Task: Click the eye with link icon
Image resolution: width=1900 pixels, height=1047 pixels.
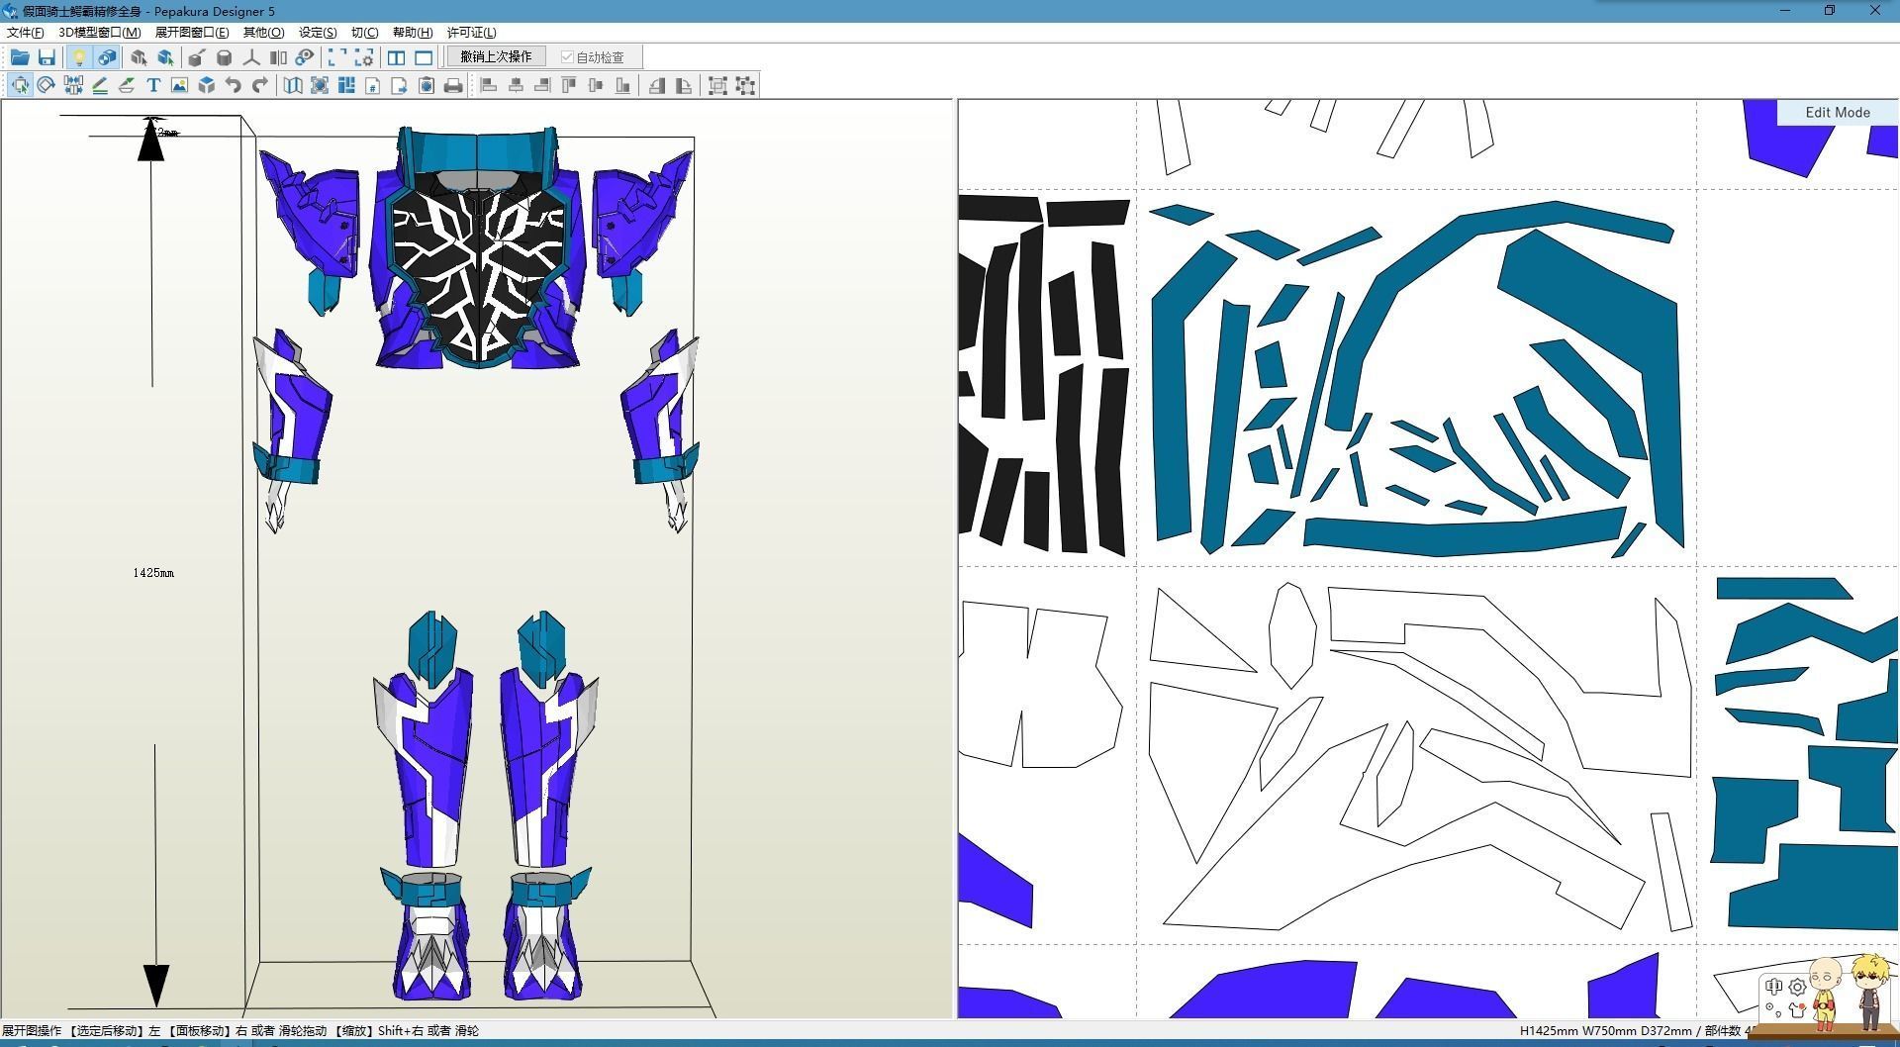Action: [x=305, y=57]
